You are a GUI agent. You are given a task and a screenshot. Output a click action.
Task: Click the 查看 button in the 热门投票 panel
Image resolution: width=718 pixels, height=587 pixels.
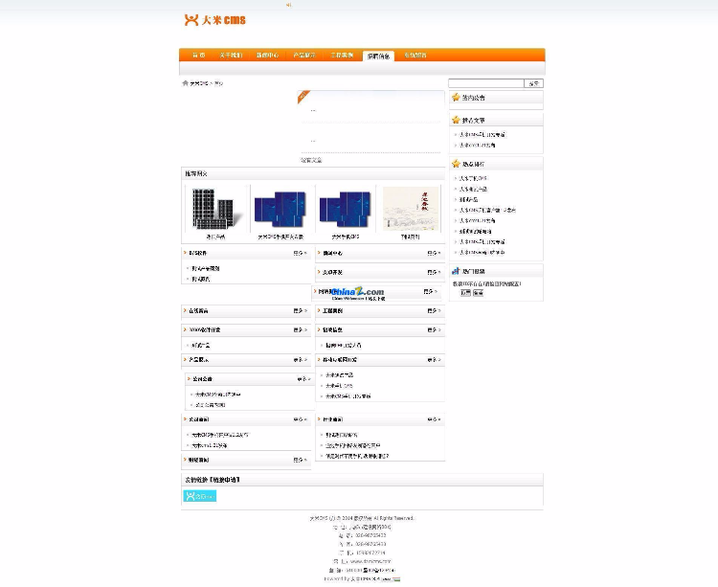[478, 293]
